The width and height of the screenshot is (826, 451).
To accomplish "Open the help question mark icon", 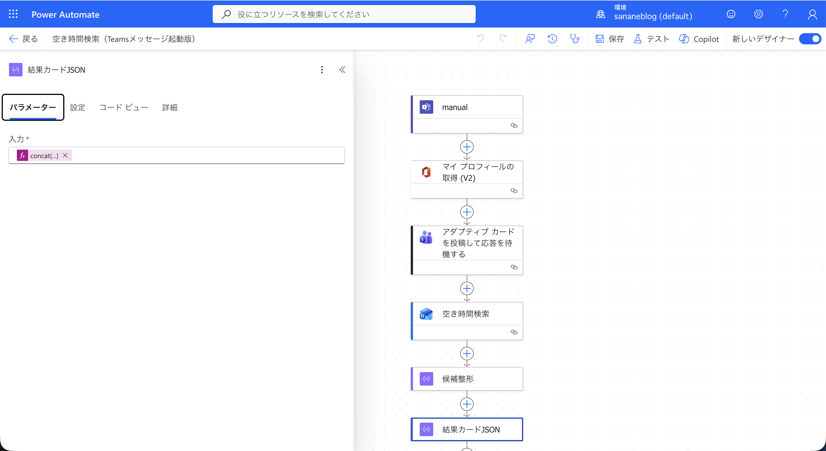I will click(x=785, y=14).
